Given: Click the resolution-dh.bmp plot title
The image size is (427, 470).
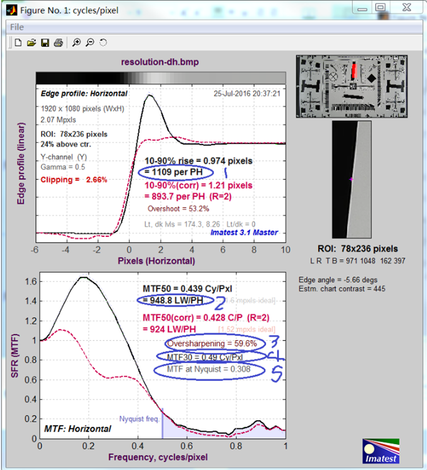Looking at the screenshot, I should coord(160,62).
